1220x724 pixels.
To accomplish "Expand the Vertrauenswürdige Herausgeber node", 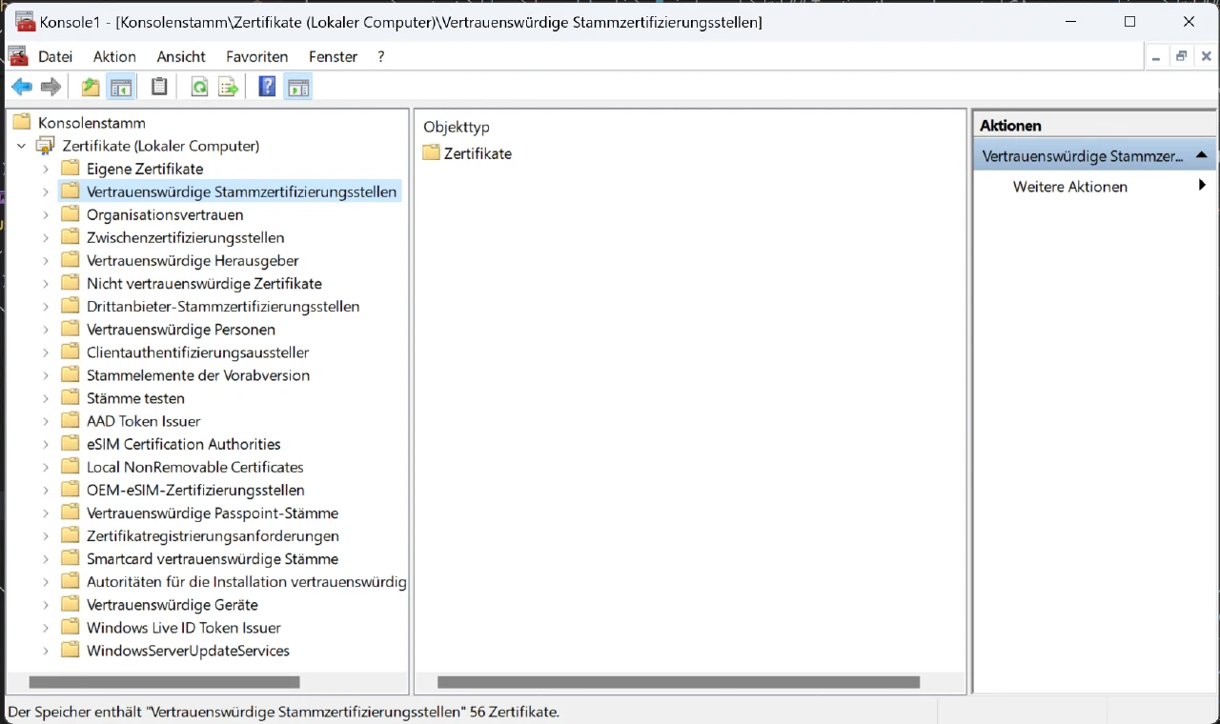I will pos(46,260).
